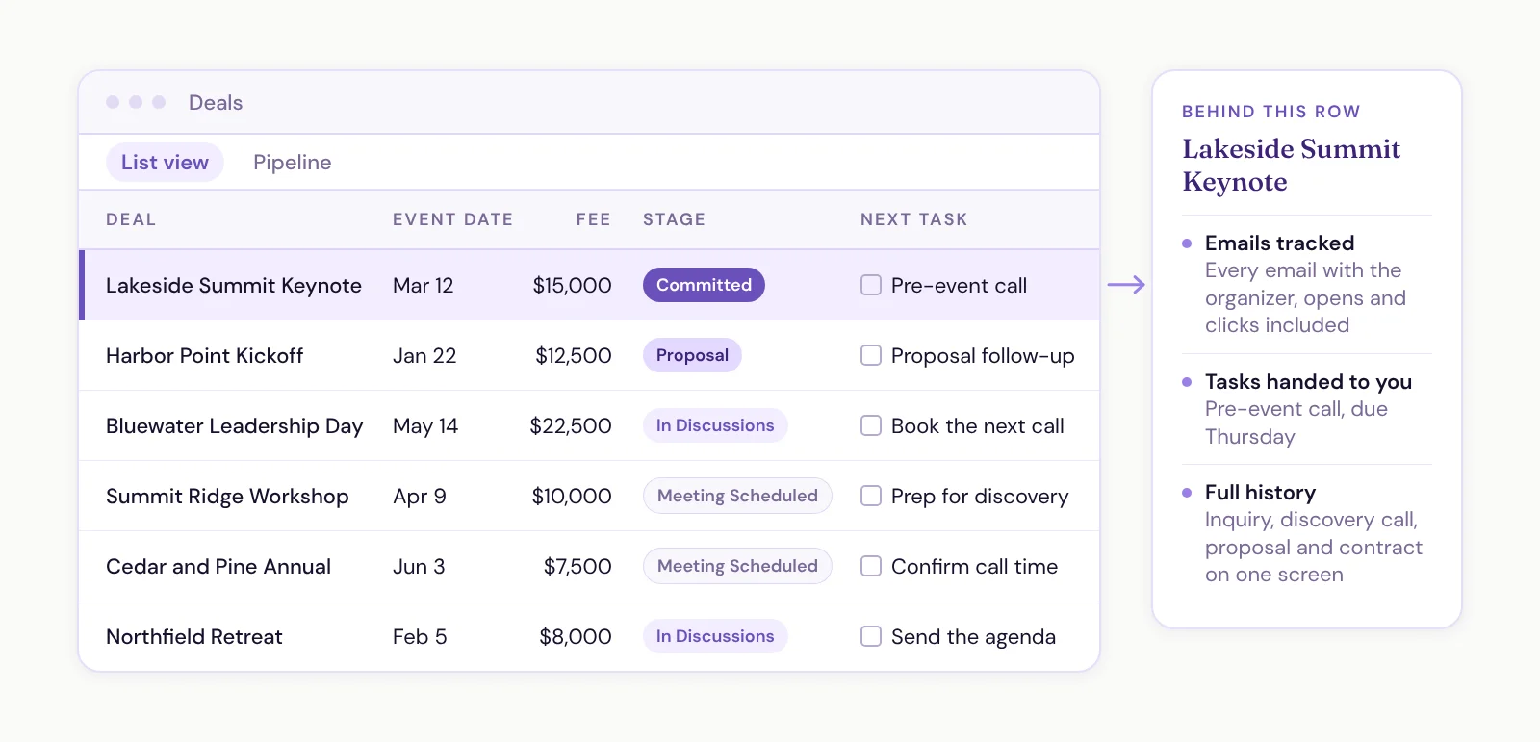Click the $7,500 fee value
Screen dimensions: 1540x742
577,567
